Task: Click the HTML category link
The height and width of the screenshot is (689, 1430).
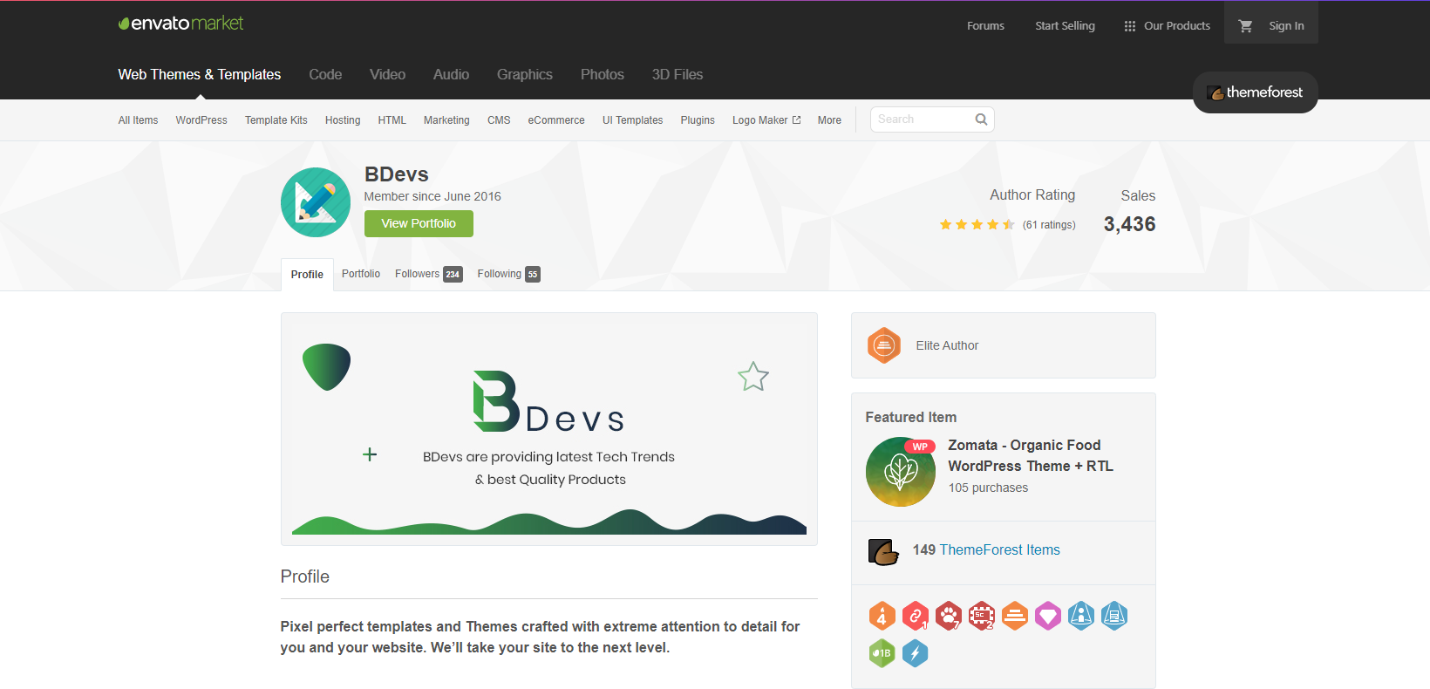Action: (x=392, y=120)
